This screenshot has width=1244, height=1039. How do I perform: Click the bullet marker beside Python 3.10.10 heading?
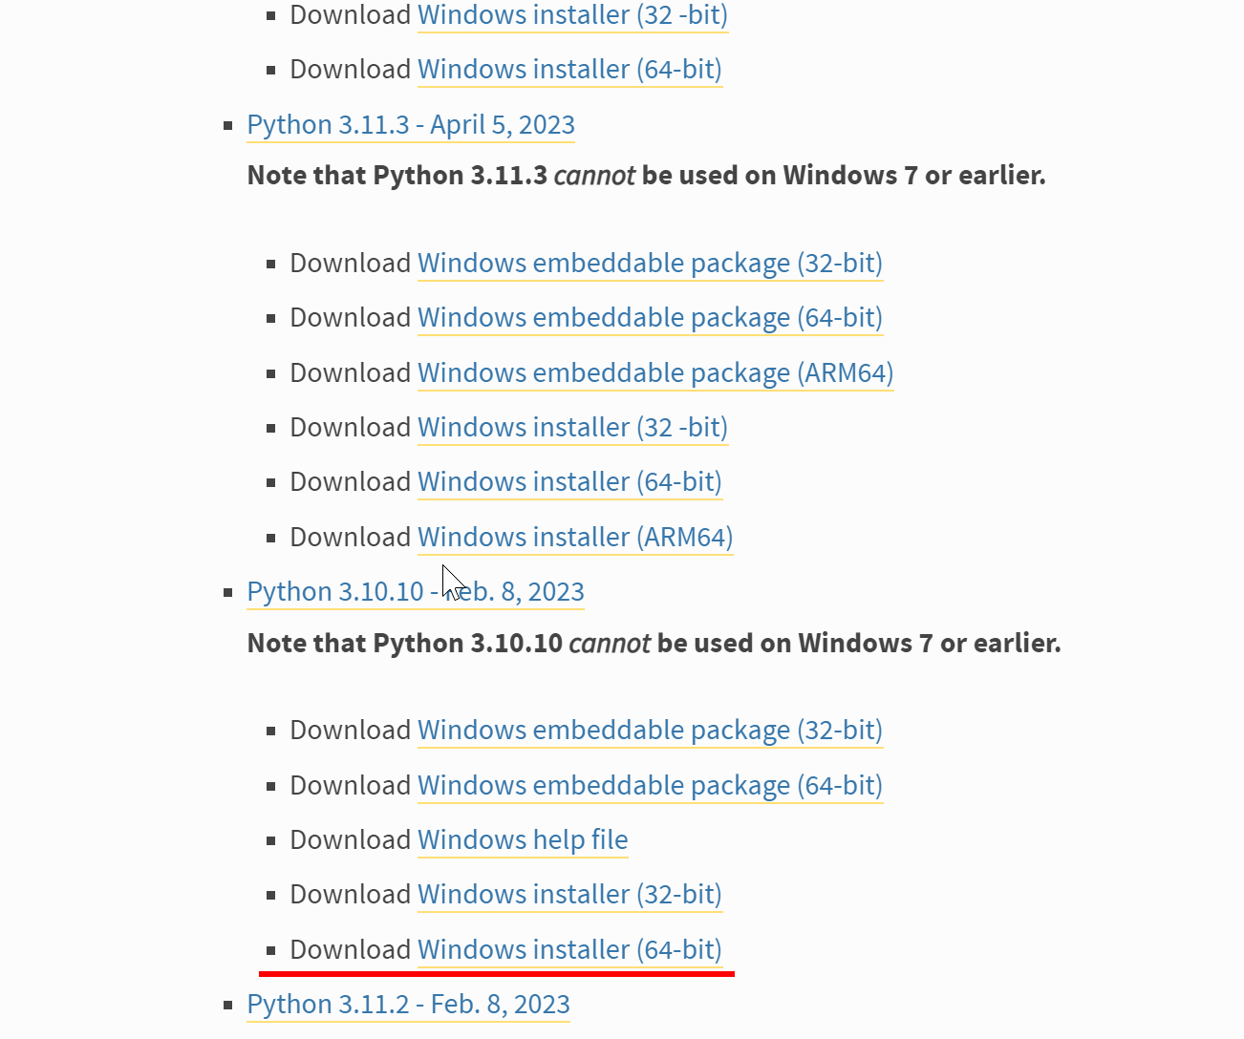228,593
